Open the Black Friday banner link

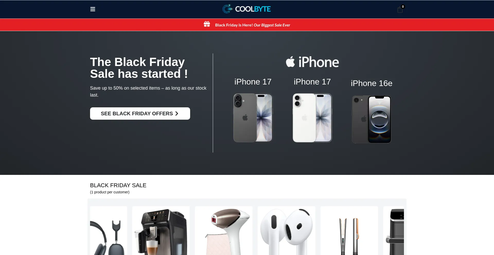click(252, 25)
